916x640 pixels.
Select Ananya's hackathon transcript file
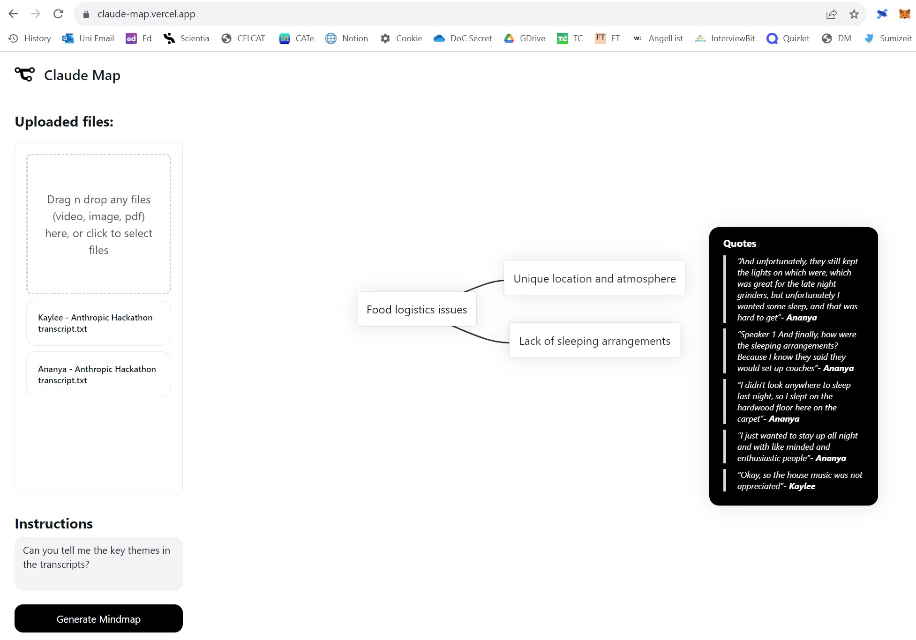coord(98,374)
